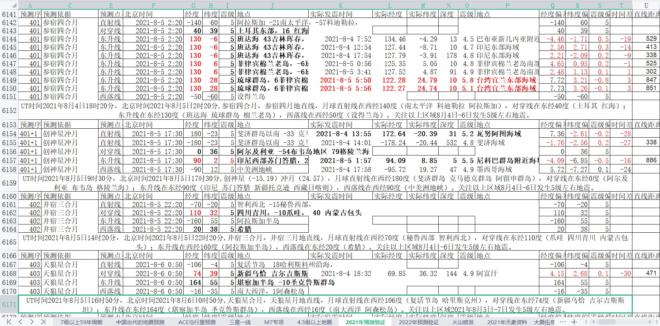Select column J header
This screenshot has width=660, height=326.
click(x=272, y=5)
